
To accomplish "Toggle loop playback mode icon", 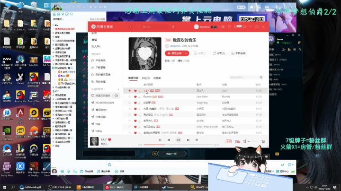I will 160,140.
